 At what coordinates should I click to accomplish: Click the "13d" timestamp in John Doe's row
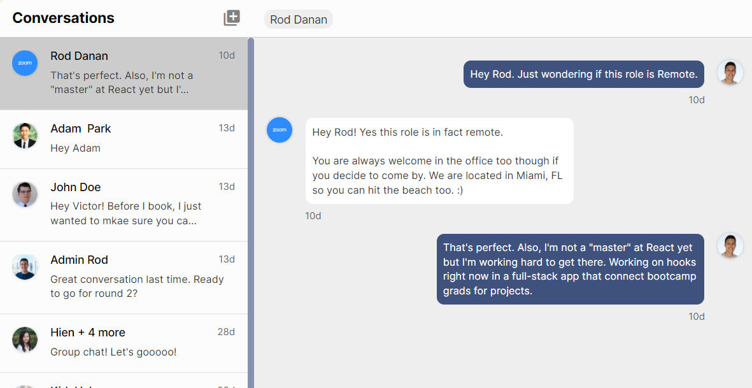click(x=227, y=187)
